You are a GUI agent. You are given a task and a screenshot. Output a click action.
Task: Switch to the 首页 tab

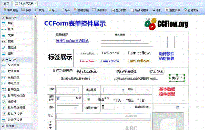[7, 3]
